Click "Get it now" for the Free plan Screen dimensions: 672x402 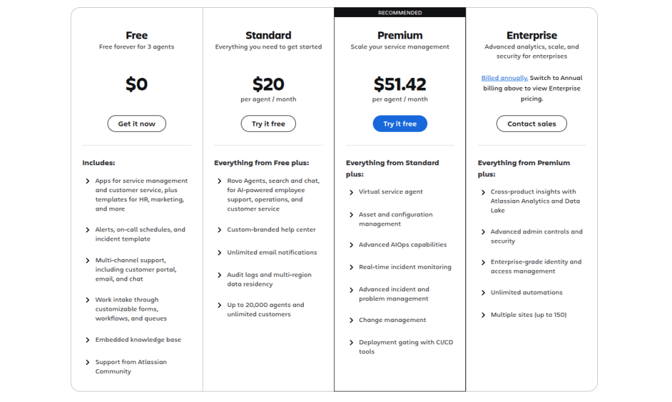pos(136,123)
